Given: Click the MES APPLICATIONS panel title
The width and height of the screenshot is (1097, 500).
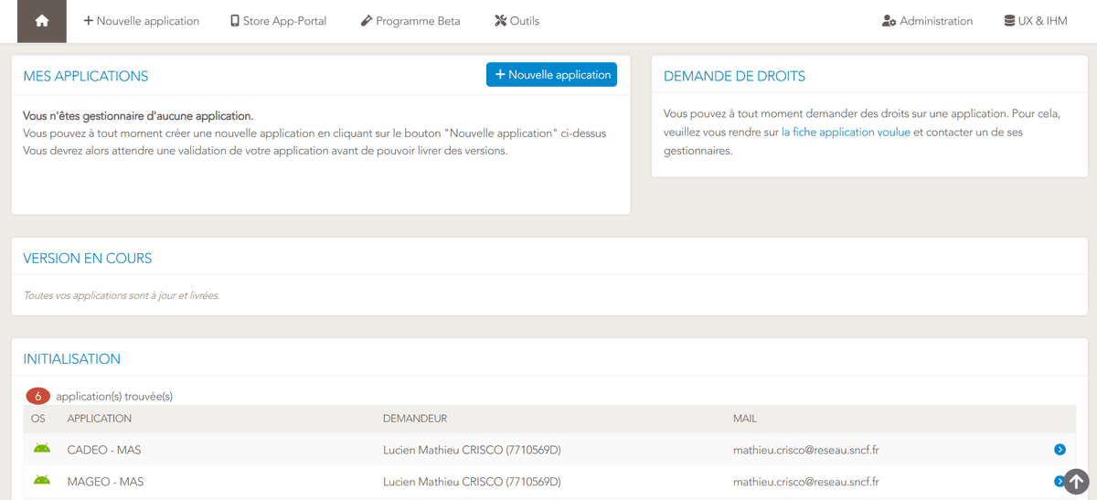Looking at the screenshot, I should (x=86, y=76).
